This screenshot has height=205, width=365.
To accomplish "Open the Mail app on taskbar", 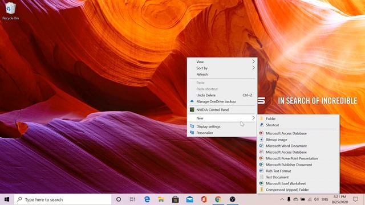I will pyautogui.click(x=190, y=199).
